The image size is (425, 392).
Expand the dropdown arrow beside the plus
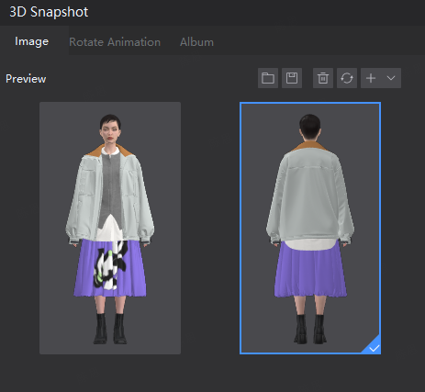[x=391, y=78]
